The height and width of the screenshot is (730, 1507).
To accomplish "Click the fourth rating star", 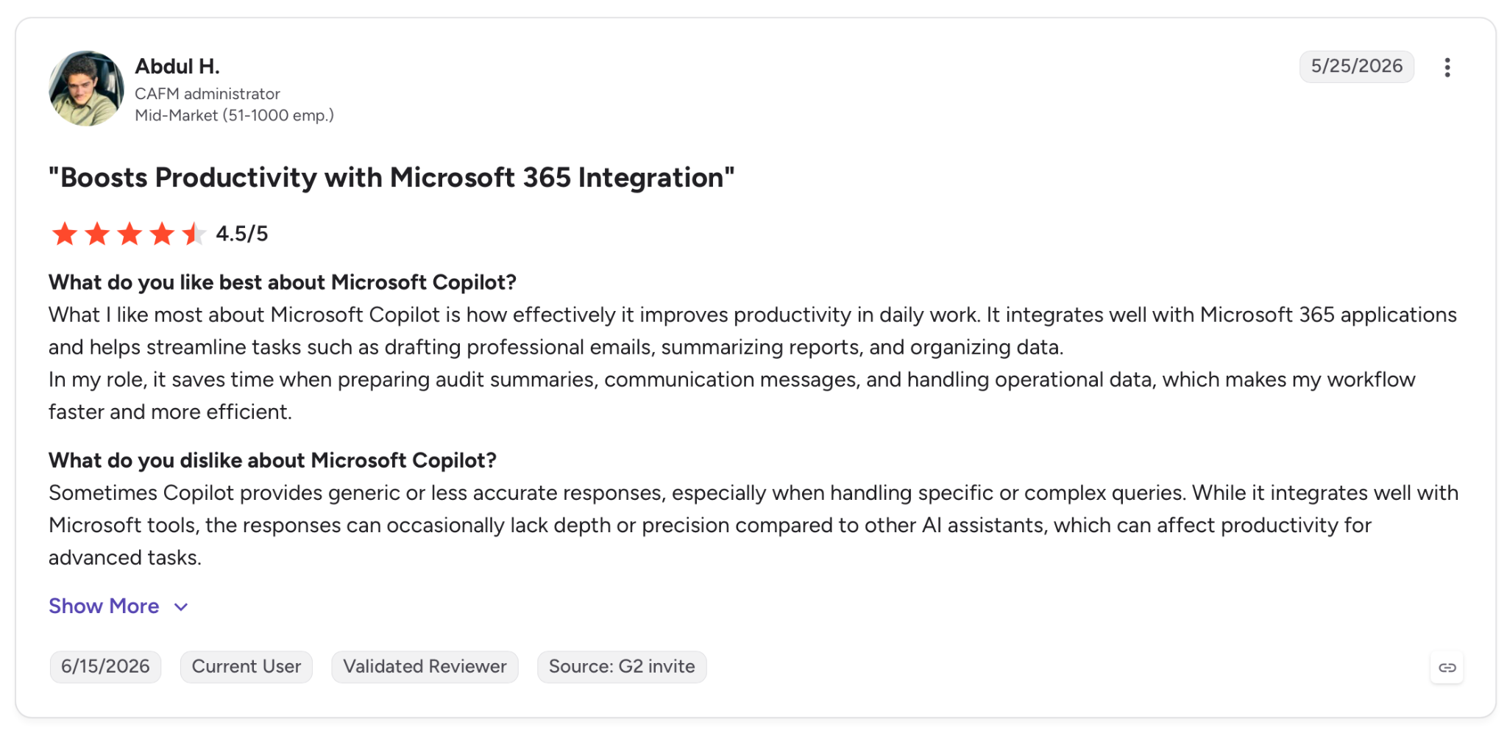I will [x=162, y=234].
